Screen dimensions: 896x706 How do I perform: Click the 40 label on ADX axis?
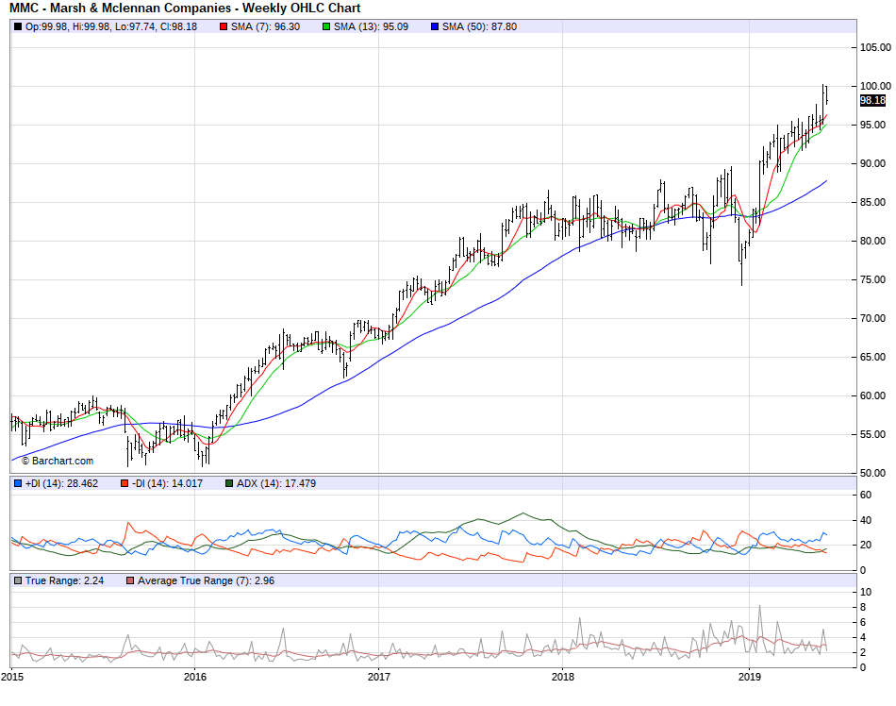click(x=866, y=520)
